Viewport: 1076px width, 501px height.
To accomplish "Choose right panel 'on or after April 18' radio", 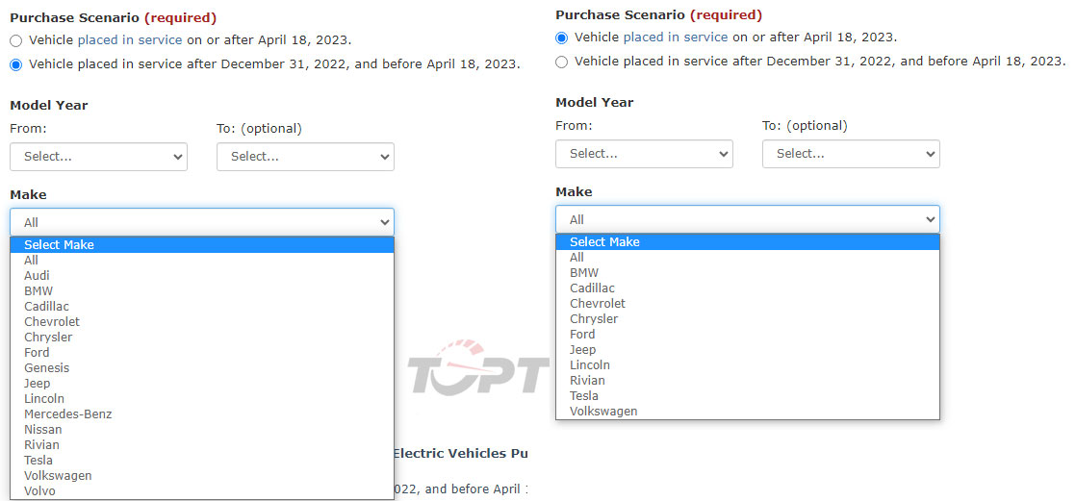I will (x=561, y=38).
